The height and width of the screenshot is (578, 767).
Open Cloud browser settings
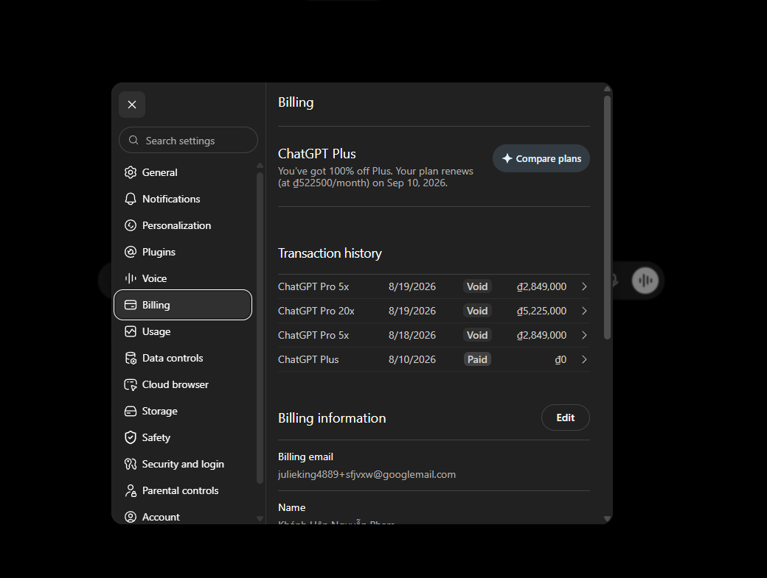pyautogui.click(x=183, y=384)
